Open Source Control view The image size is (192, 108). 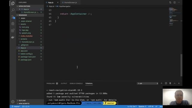point(13,17)
